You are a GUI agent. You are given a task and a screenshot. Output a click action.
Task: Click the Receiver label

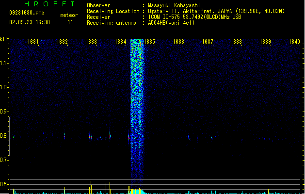point(98,17)
